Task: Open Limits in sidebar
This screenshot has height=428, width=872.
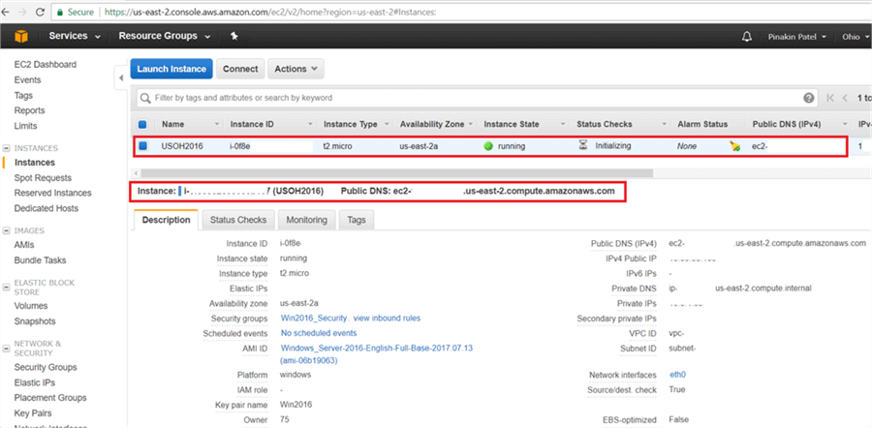Action: point(25,126)
